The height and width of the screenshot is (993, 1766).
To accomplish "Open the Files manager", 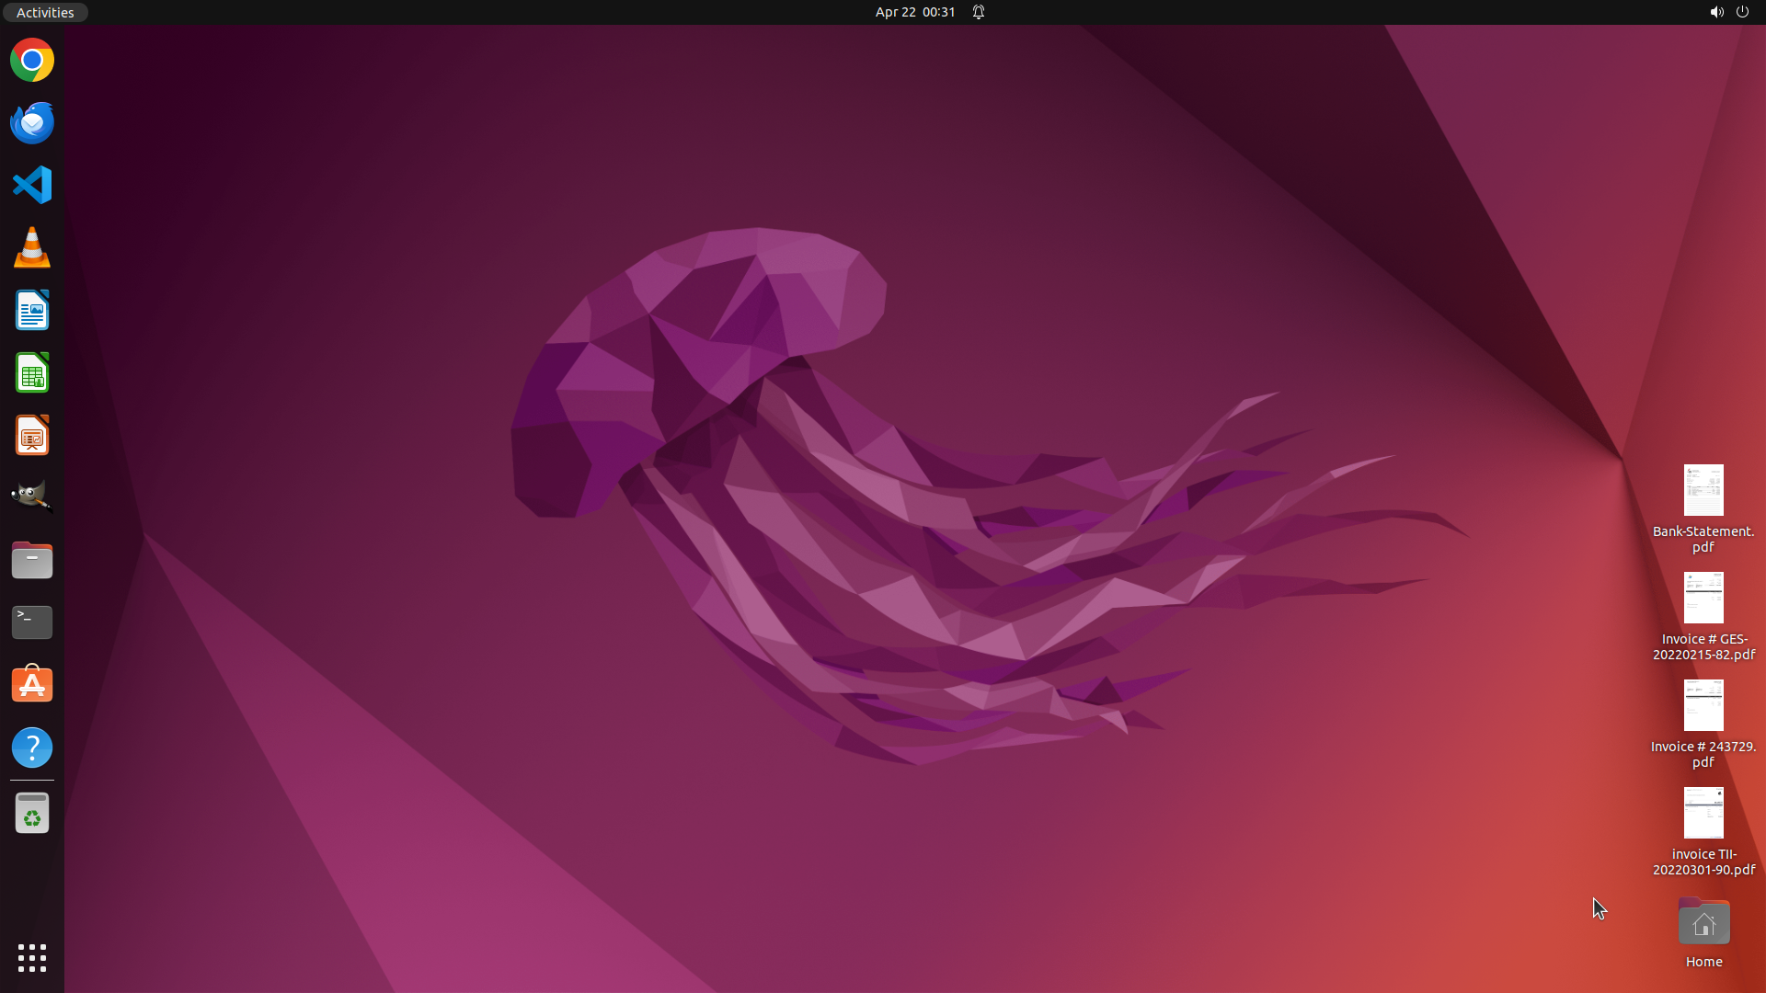I will coord(32,560).
